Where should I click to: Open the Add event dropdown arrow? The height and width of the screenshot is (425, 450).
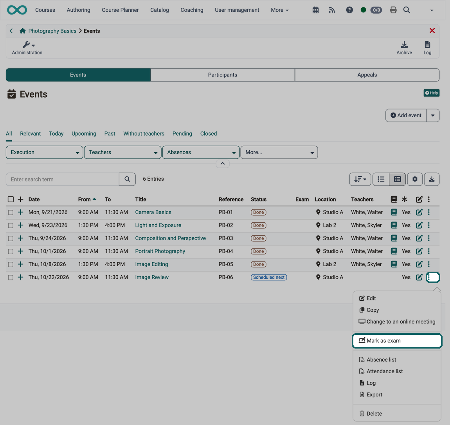click(x=433, y=115)
